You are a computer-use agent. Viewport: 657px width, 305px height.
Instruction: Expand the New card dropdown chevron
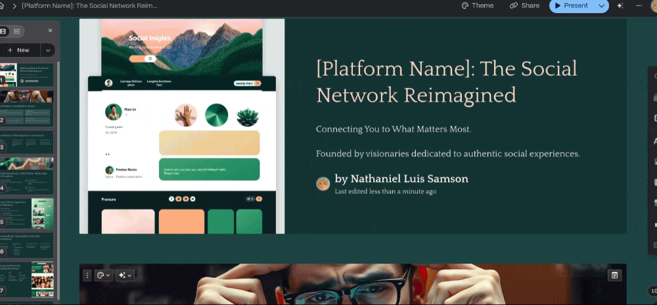(47, 50)
